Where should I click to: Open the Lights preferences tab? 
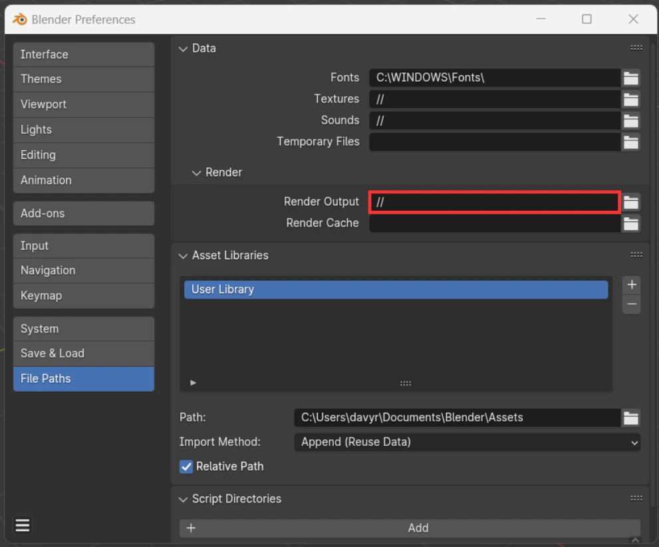(x=84, y=130)
